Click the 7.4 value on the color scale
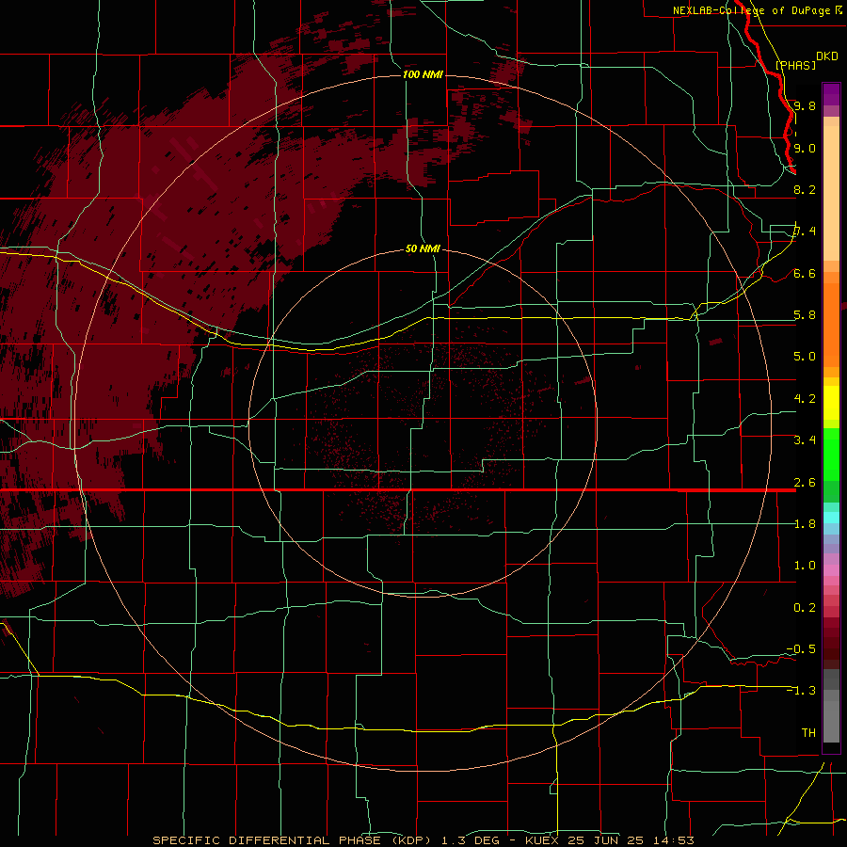 pos(805,232)
